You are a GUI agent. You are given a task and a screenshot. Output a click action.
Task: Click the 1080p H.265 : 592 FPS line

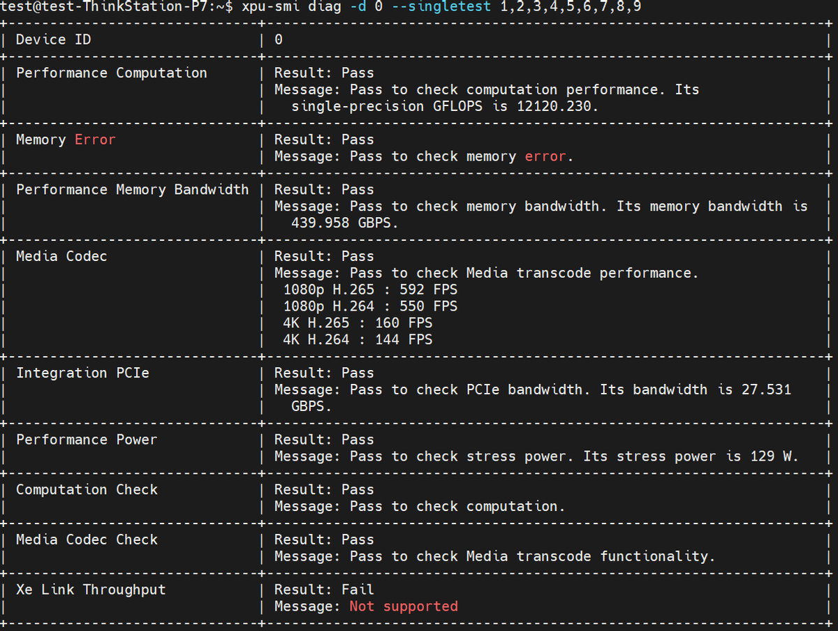[x=370, y=290]
